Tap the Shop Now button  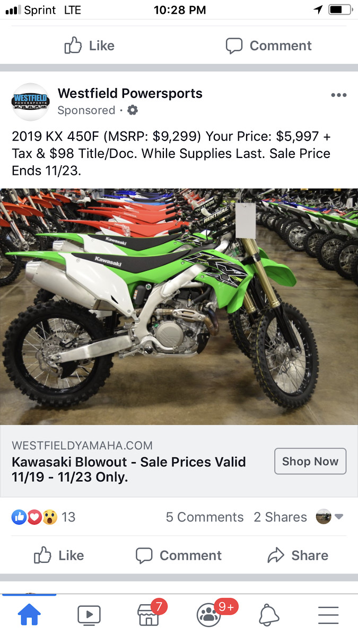coord(310,461)
